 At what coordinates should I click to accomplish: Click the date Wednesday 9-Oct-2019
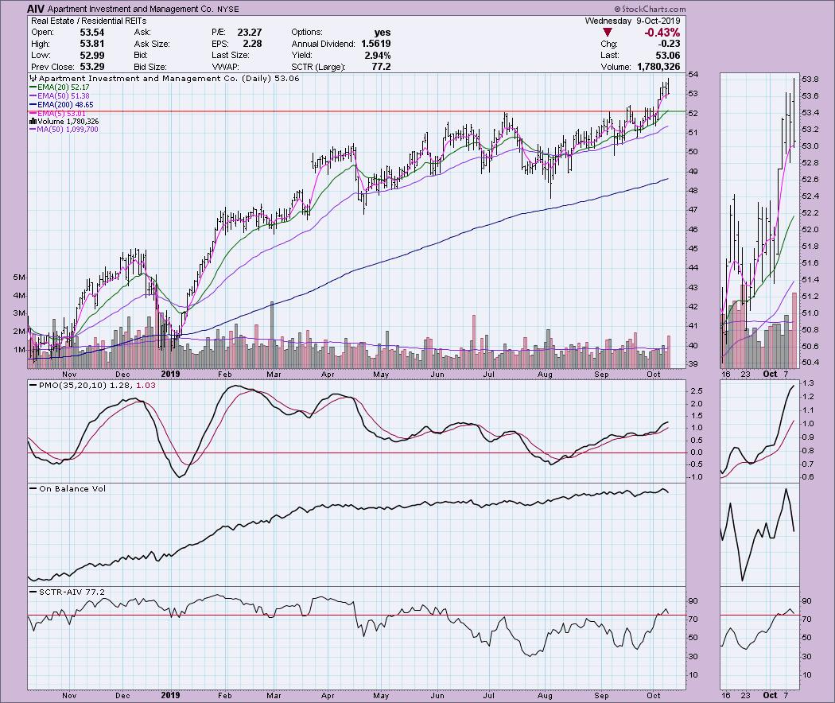click(x=633, y=21)
